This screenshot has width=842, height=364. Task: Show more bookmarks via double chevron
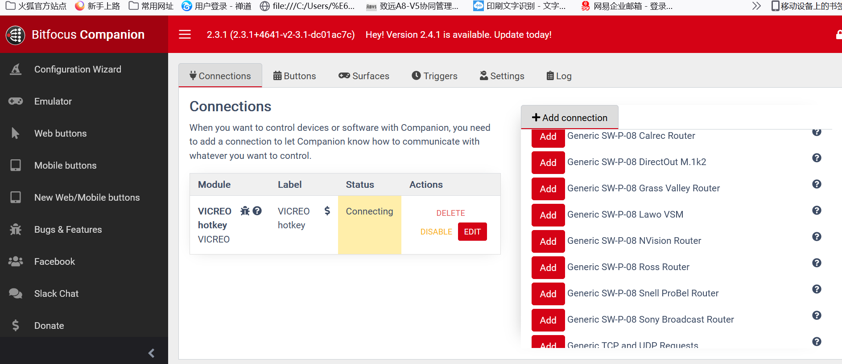coord(756,6)
